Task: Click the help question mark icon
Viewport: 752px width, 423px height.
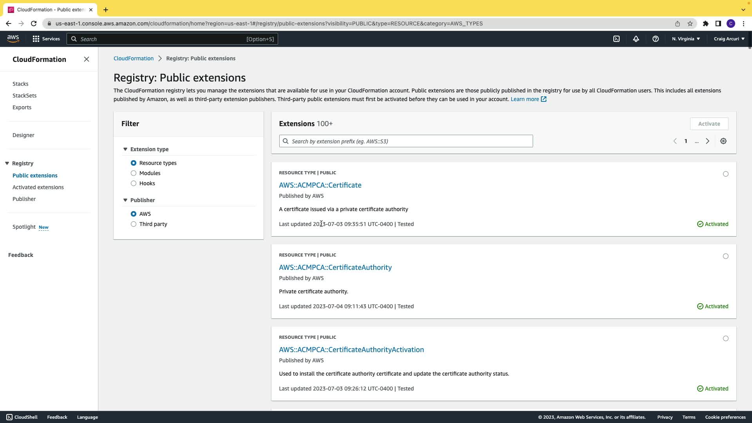Action: pyautogui.click(x=656, y=39)
